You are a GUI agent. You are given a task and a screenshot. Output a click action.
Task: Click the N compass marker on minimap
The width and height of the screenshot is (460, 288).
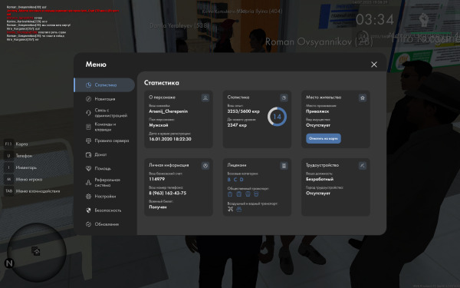click(9, 263)
